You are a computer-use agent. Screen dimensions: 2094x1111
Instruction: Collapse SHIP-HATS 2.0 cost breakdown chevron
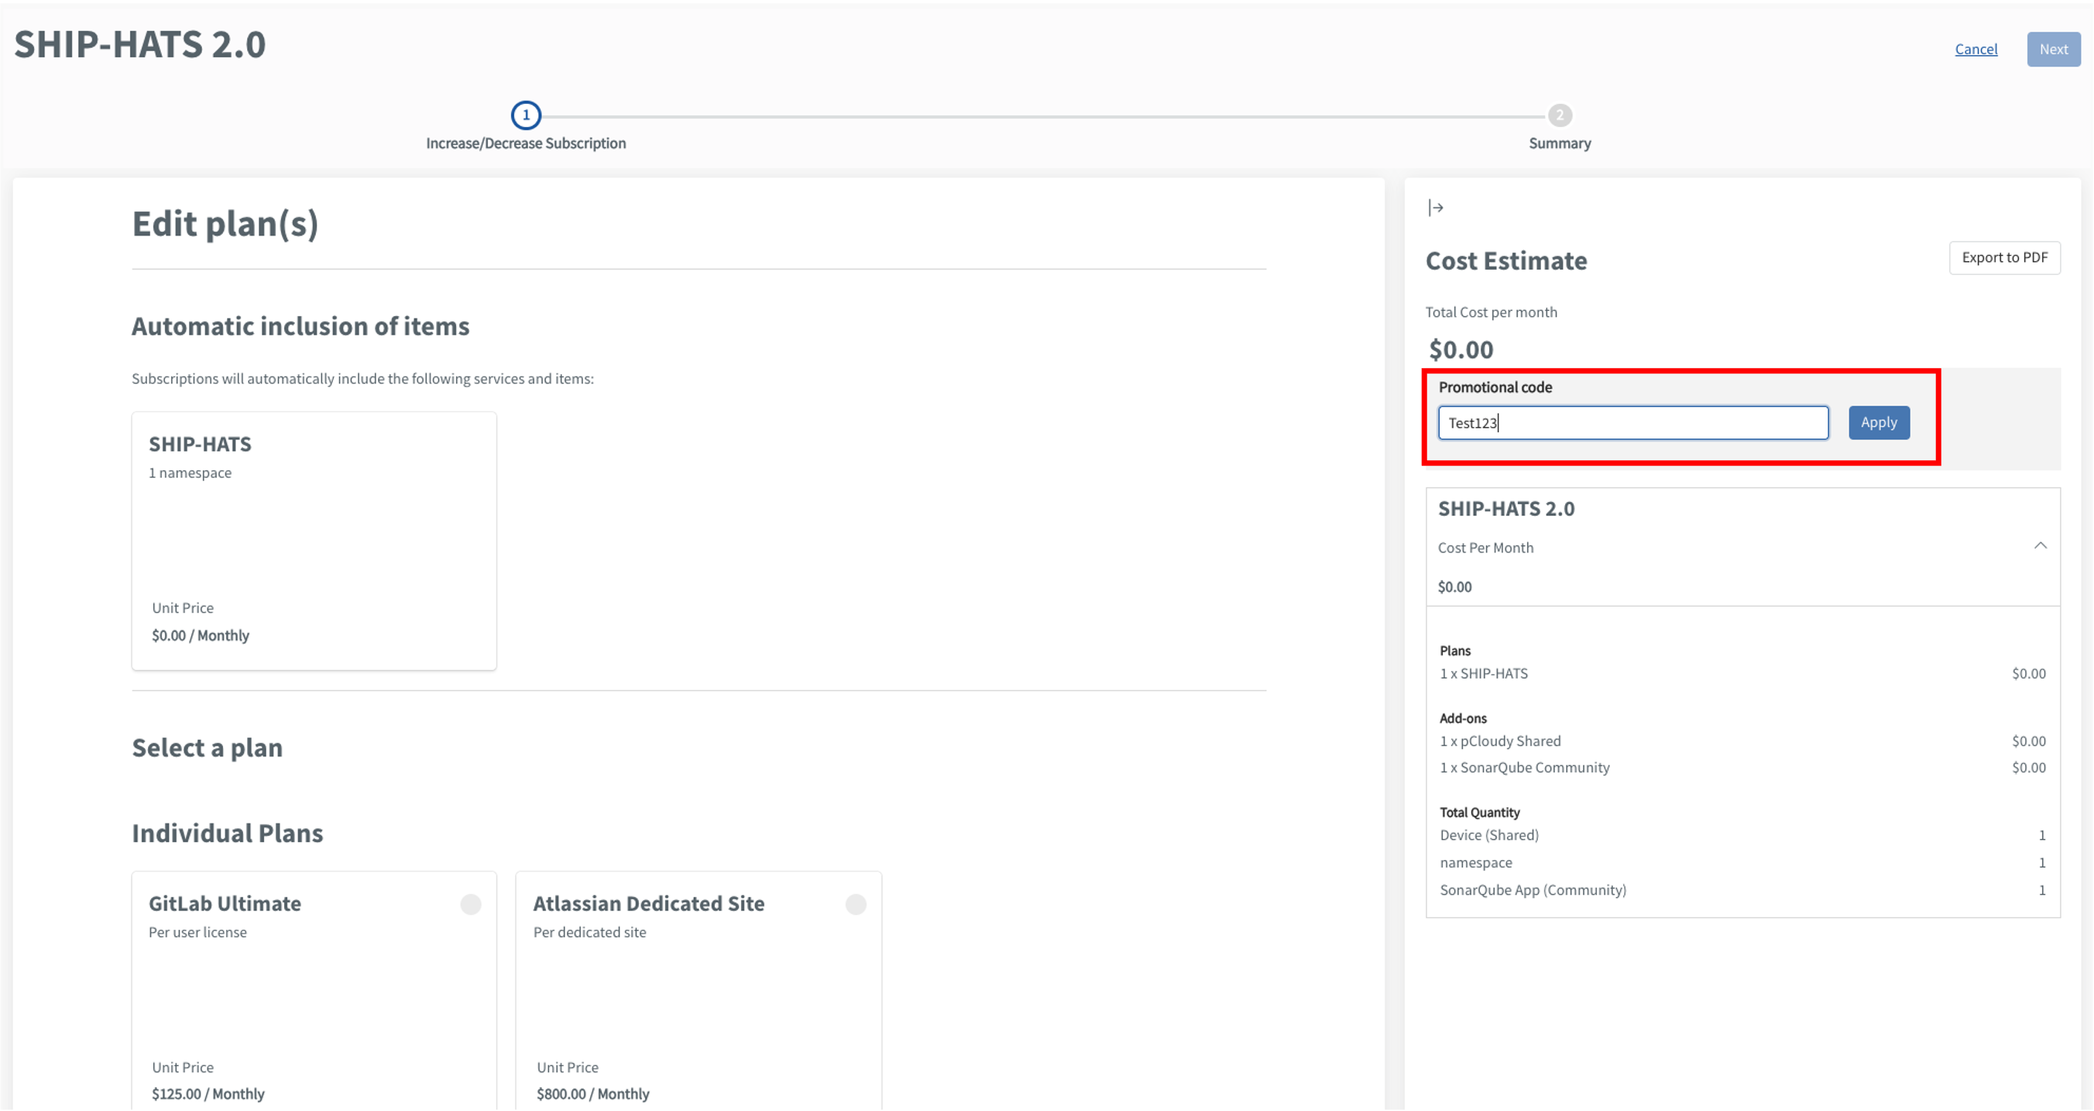pyautogui.click(x=2041, y=545)
